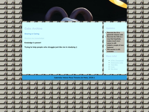Viewport: 149px width, 112px height.
Task: Click the "Rewrote the JS" update entry
Action: [x=115, y=34]
